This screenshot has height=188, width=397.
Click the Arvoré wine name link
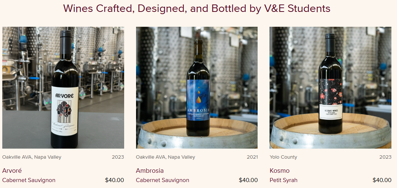[x=12, y=171]
